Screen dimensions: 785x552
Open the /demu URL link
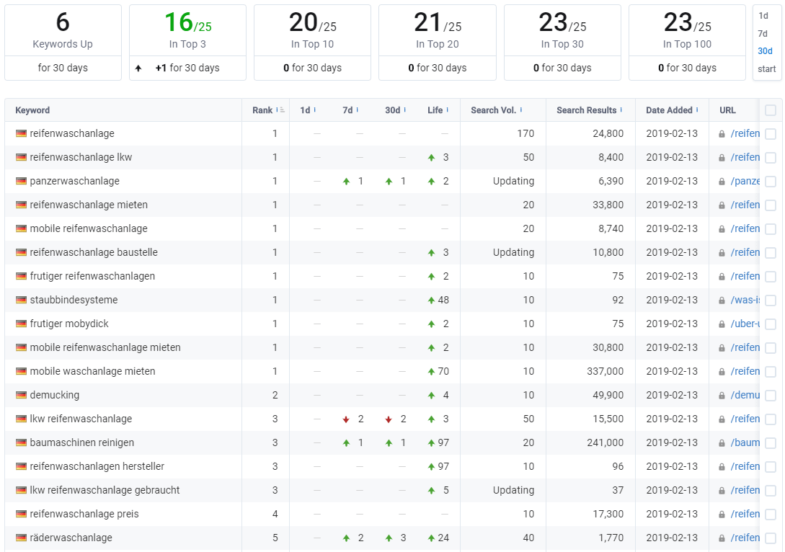coord(745,396)
